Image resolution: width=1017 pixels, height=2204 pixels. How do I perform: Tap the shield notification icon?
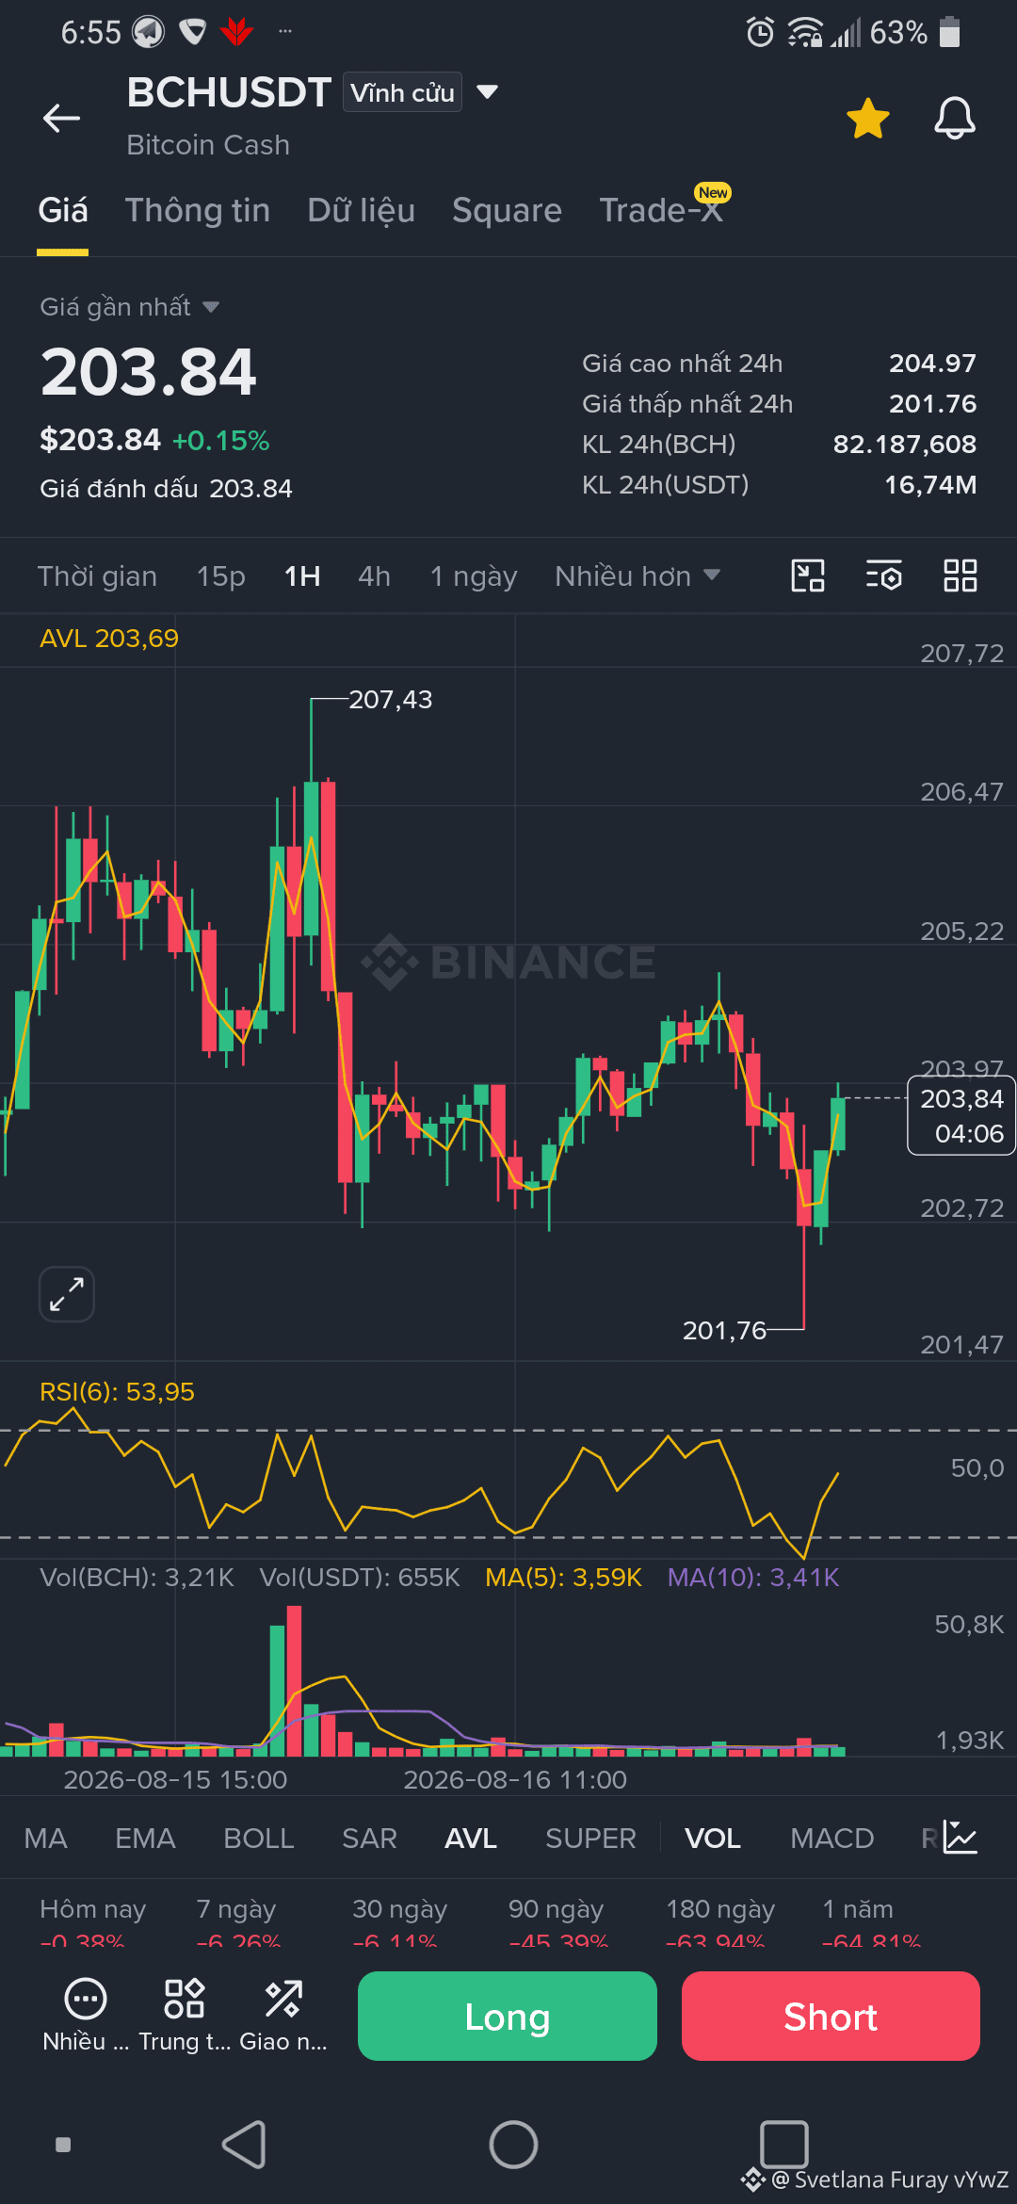(x=193, y=32)
